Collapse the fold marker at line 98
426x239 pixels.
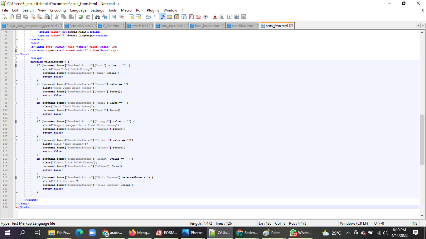[16, 103]
